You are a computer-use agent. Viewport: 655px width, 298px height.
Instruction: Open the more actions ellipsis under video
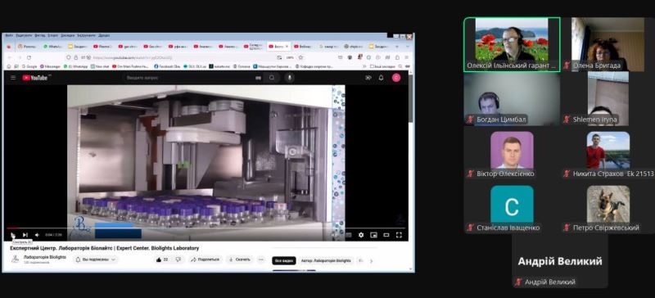point(261,260)
